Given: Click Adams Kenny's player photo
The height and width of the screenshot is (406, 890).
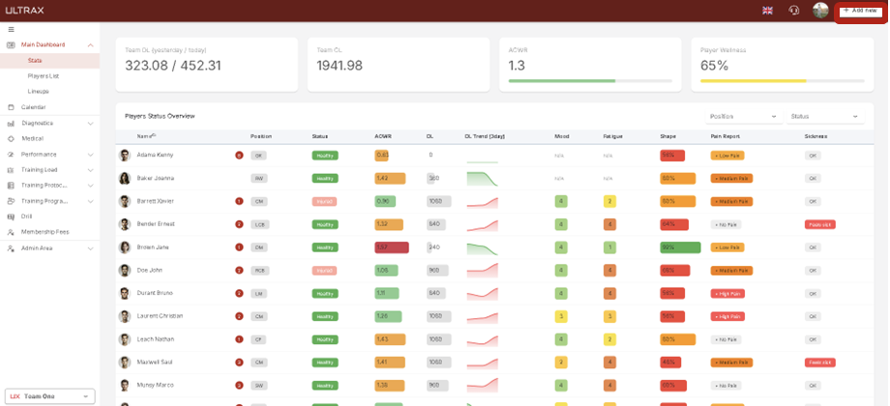Looking at the screenshot, I should click(x=124, y=155).
